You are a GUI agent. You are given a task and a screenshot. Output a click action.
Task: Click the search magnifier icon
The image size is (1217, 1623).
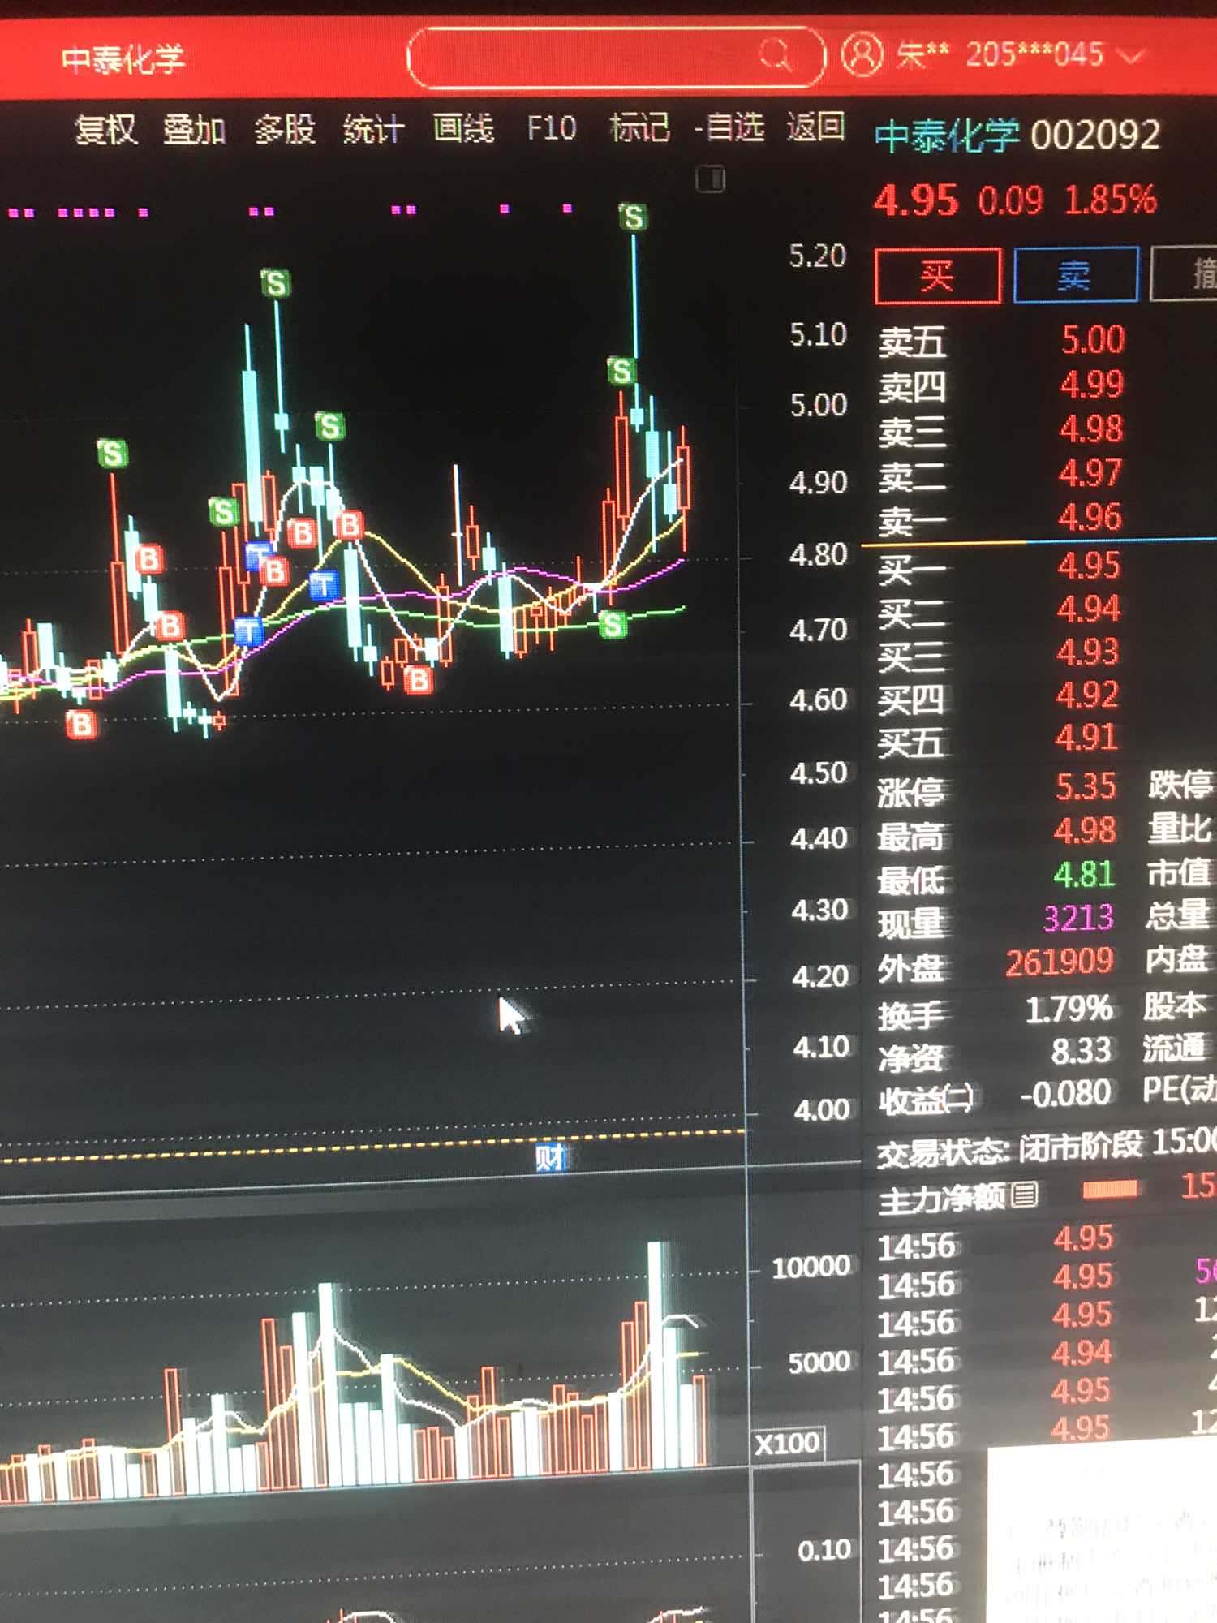(x=775, y=55)
